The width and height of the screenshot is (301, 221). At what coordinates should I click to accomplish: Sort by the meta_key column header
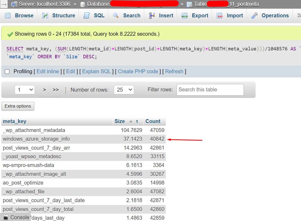point(15,121)
